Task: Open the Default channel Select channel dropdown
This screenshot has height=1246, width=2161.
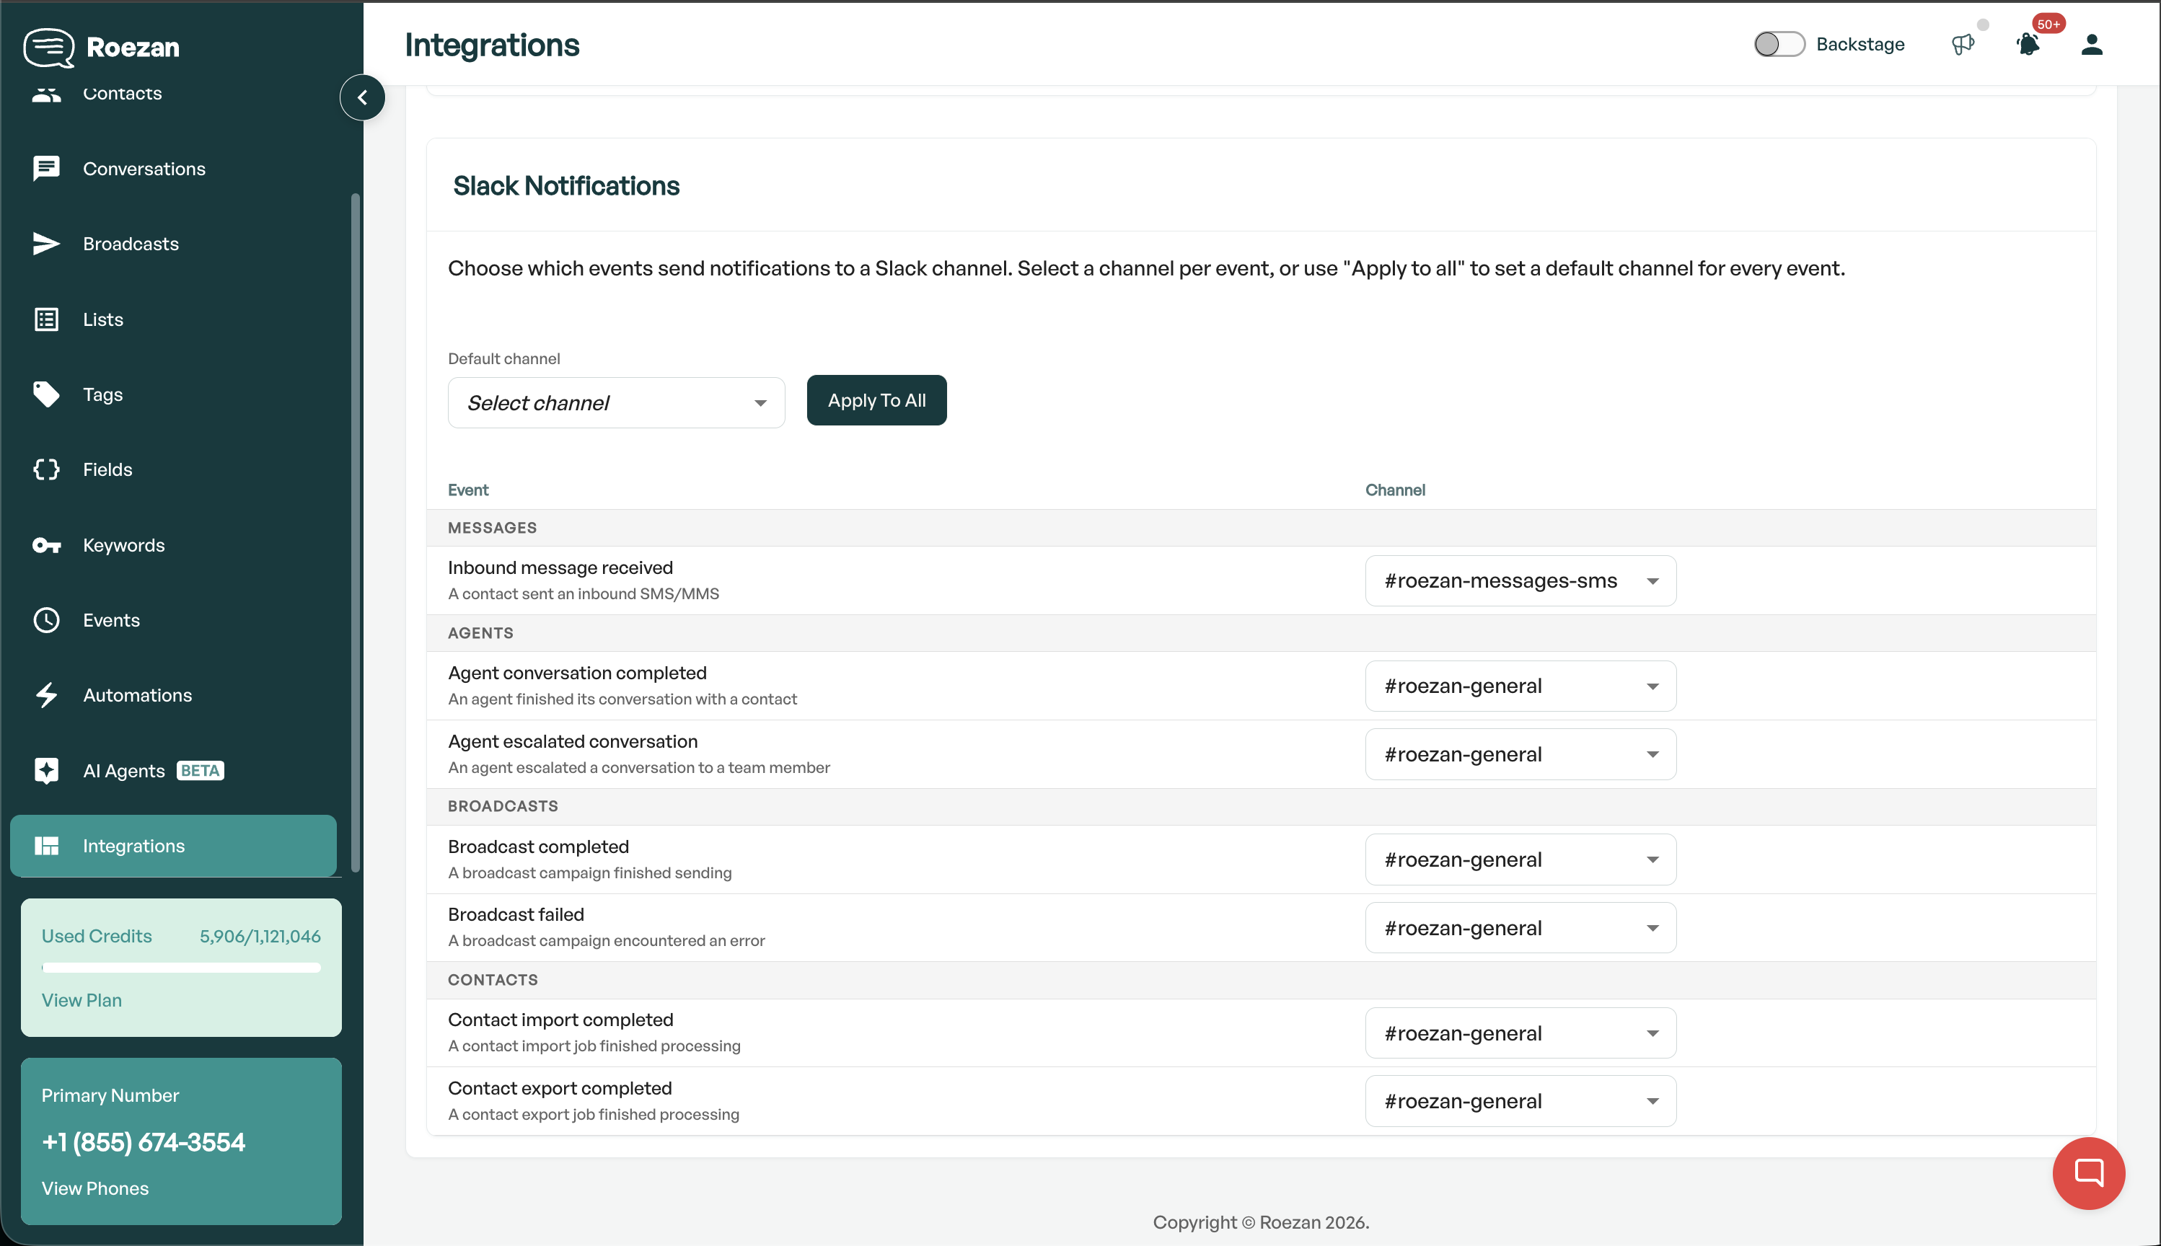Action: click(x=616, y=403)
